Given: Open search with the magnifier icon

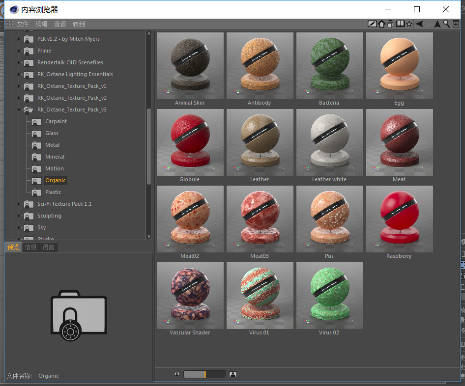Looking at the screenshot, I should click(446, 24).
